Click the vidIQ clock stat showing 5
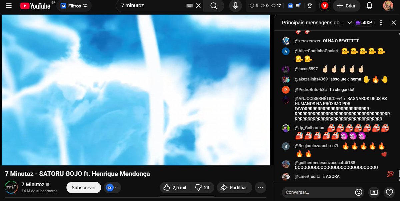The image size is (400, 201). [x=254, y=6]
